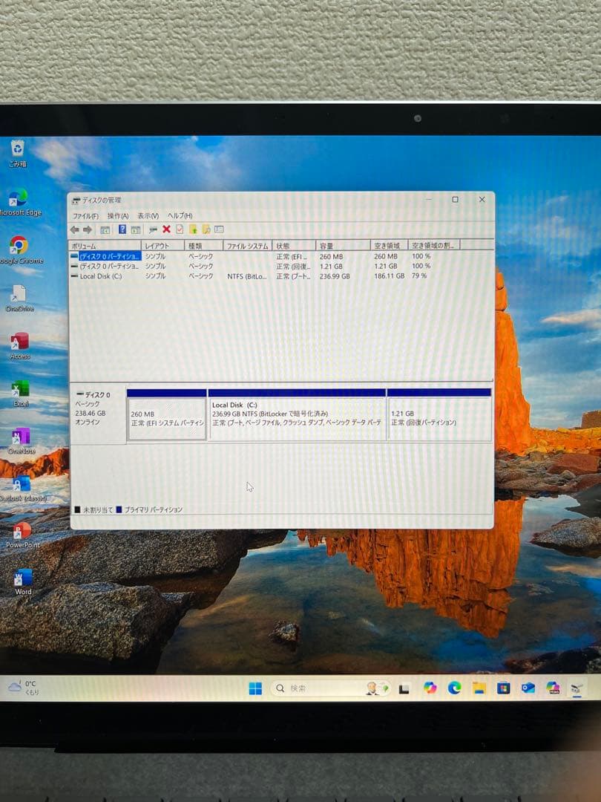Select the Local Disk (C:) volume row

tap(100, 276)
